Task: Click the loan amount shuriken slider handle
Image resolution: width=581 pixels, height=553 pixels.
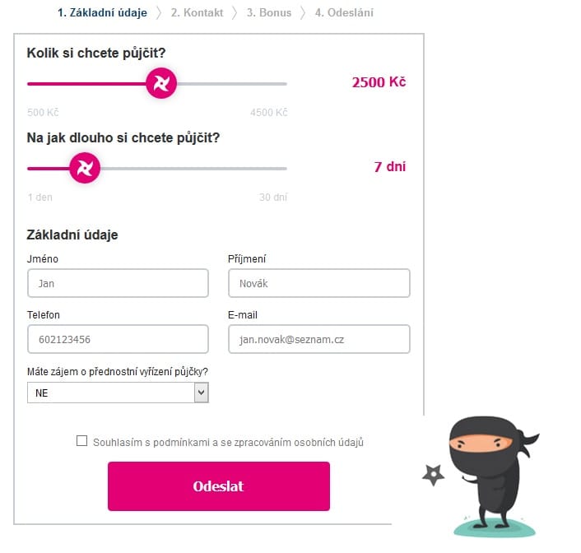Action: click(161, 83)
